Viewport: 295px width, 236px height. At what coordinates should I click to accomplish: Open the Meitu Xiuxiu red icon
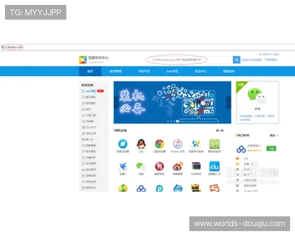(x=159, y=166)
